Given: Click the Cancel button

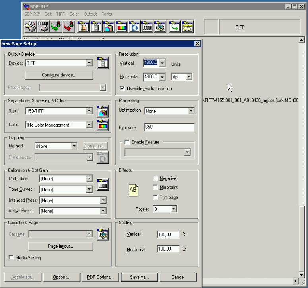Looking at the screenshot, I should click(x=178, y=277).
